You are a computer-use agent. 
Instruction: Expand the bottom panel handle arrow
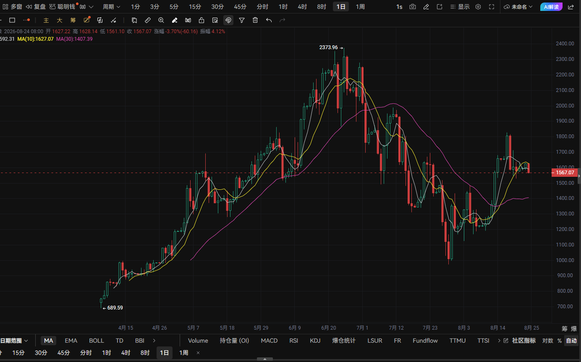pyautogui.click(x=265, y=359)
